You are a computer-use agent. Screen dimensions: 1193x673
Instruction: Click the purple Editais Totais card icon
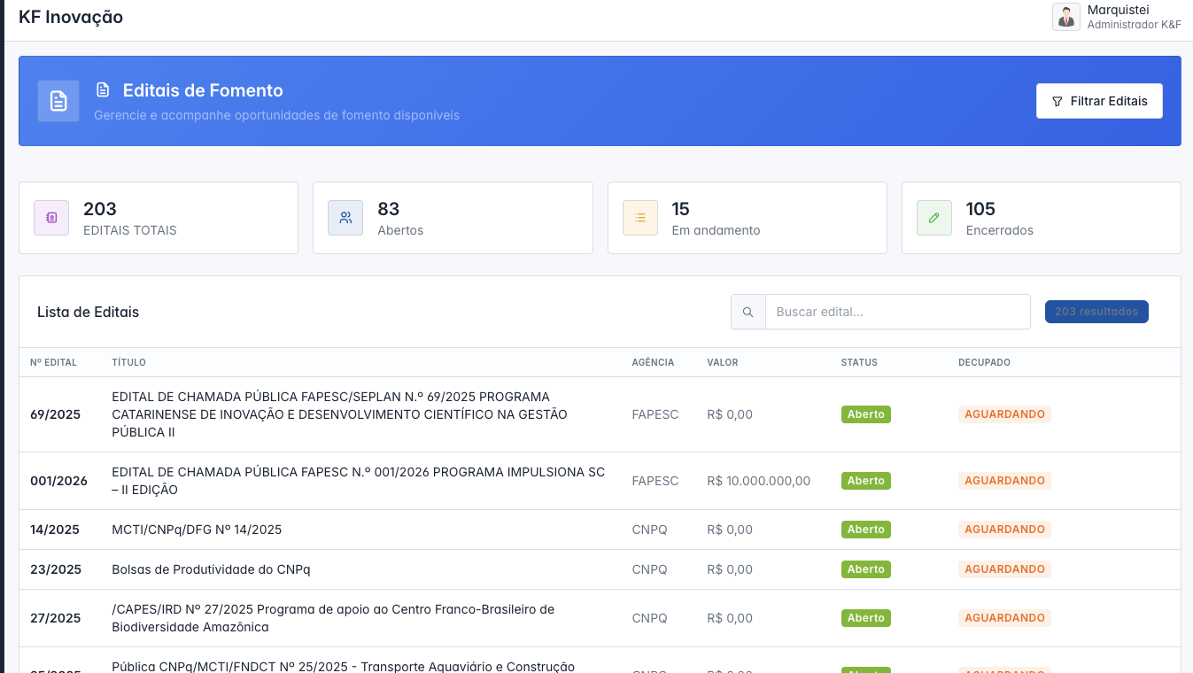(x=51, y=218)
